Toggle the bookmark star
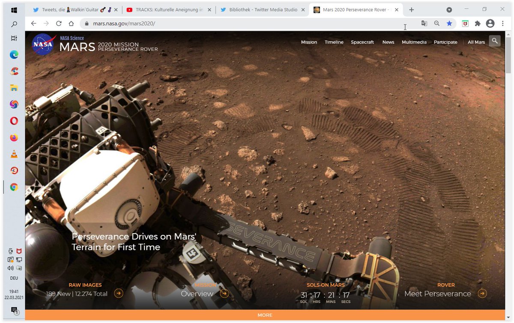Image resolution: width=514 pixels, height=323 pixels. click(449, 24)
